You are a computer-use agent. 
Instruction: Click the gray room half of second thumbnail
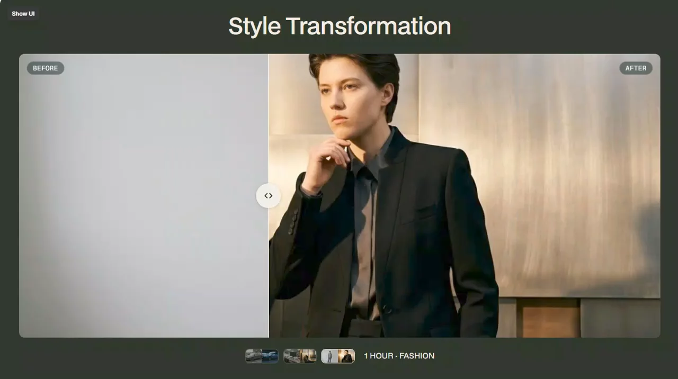[291, 356]
